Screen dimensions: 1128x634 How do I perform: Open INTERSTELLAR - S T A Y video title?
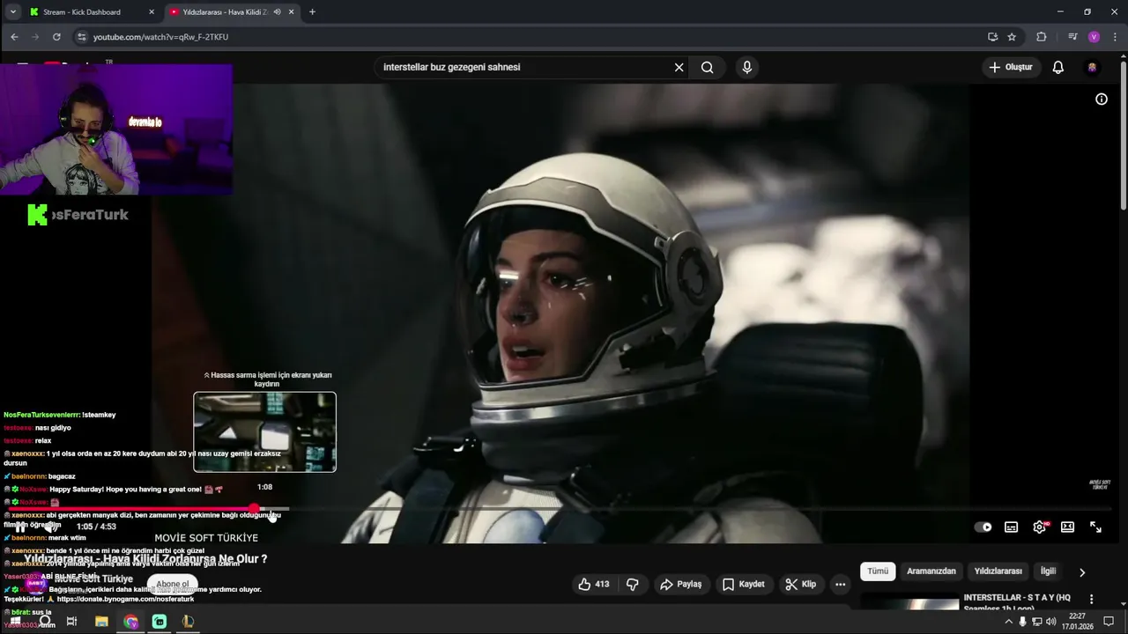[x=1017, y=602]
